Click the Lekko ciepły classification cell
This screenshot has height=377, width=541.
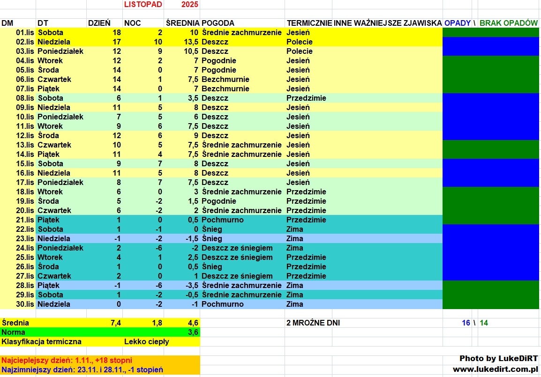(146, 341)
